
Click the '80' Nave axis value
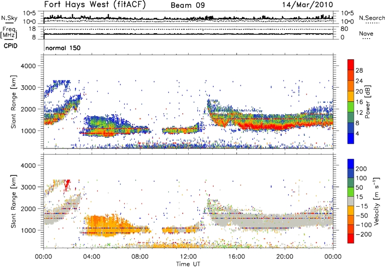(x=344, y=29)
